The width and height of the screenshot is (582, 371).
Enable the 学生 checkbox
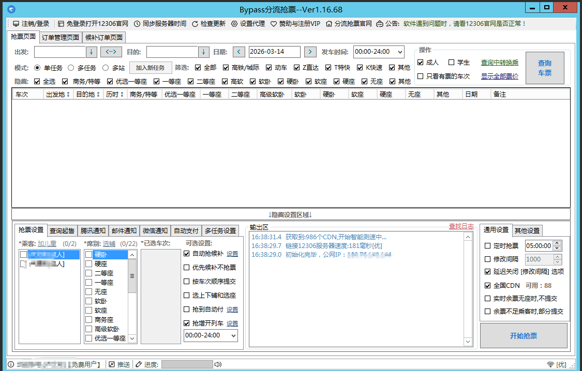pyautogui.click(x=451, y=62)
